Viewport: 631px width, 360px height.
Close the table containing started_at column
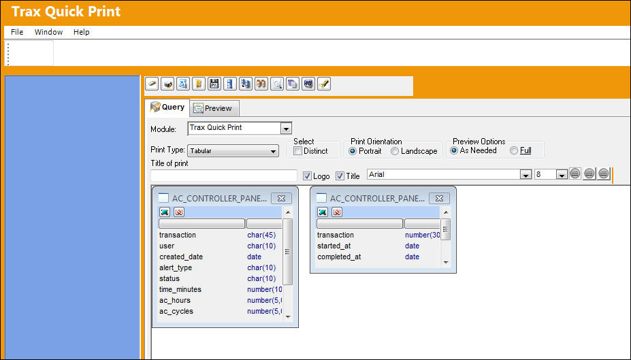pyautogui.click(x=439, y=198)
